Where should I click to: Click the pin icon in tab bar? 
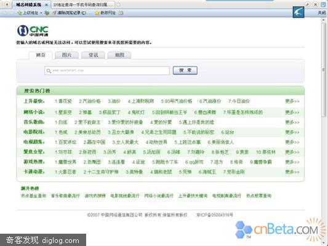(x=308, y=4)
